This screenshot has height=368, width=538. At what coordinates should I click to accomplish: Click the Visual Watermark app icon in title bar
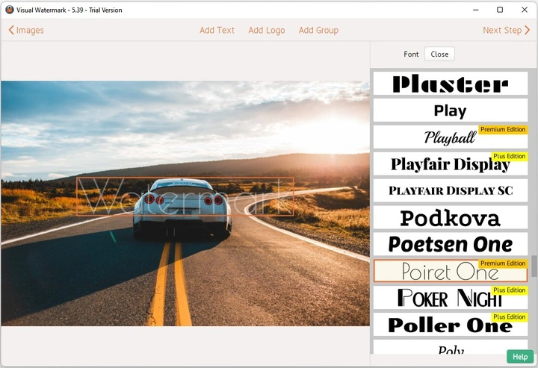click(9, 10)
